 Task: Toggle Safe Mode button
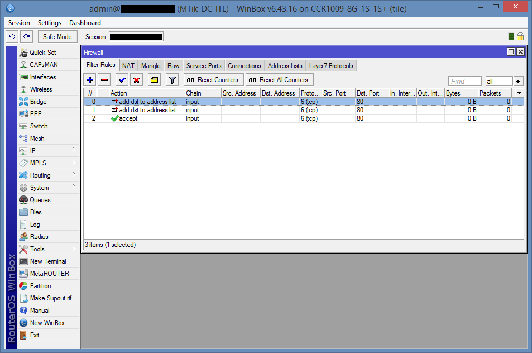(57, 37)
